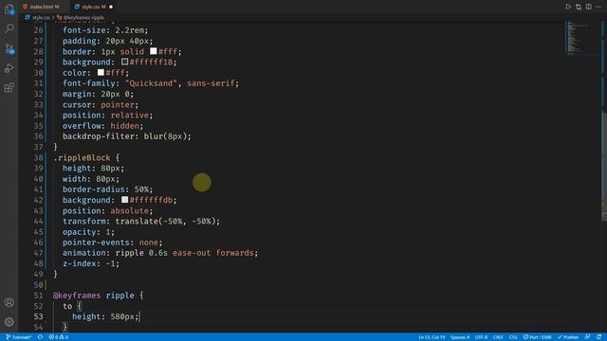
Task: Click transform: translate(-50%, -50%); line
Action: (141, 221)
